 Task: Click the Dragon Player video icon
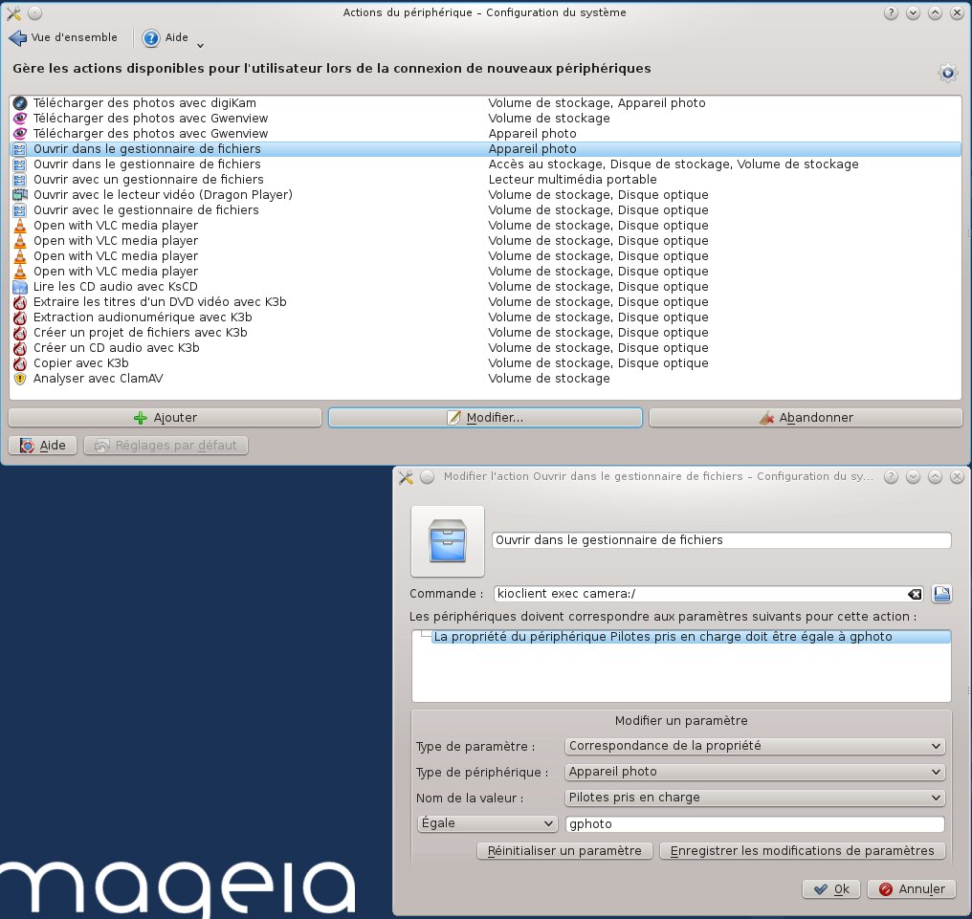[x=20, y=194]
